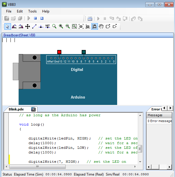
Task: Click the Arduino pin 13 connector
Action: tap(59, 58)
